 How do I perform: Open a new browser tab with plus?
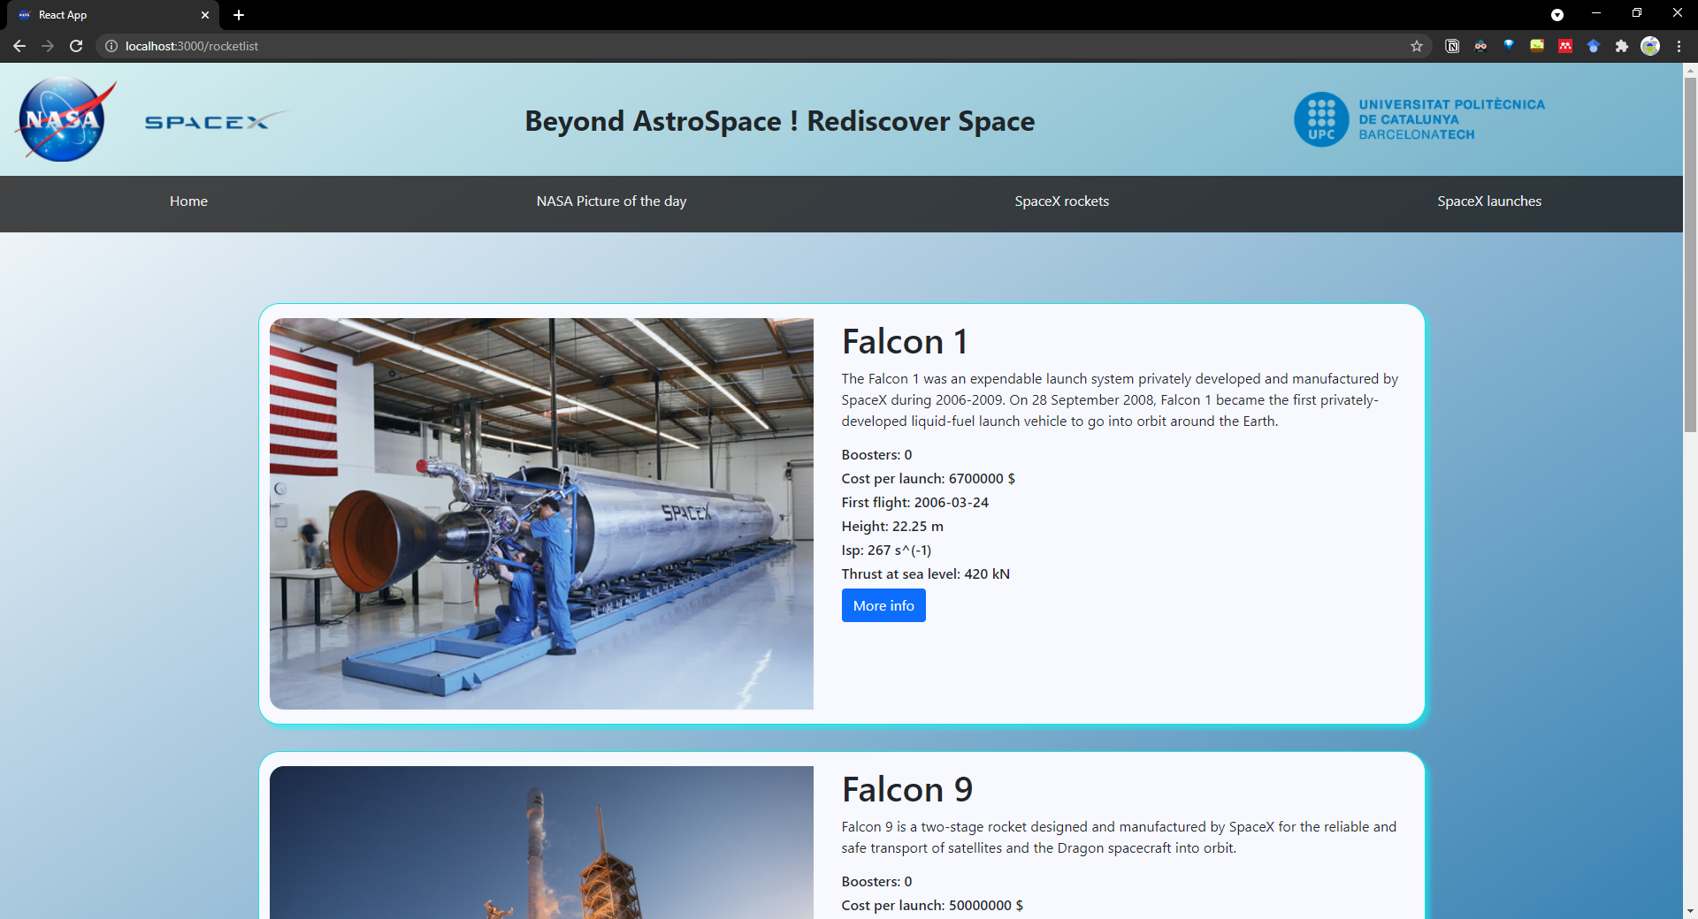coord(239,15)
